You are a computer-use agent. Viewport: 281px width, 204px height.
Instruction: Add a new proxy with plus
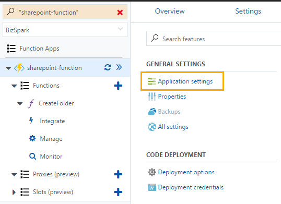point(118,174)
